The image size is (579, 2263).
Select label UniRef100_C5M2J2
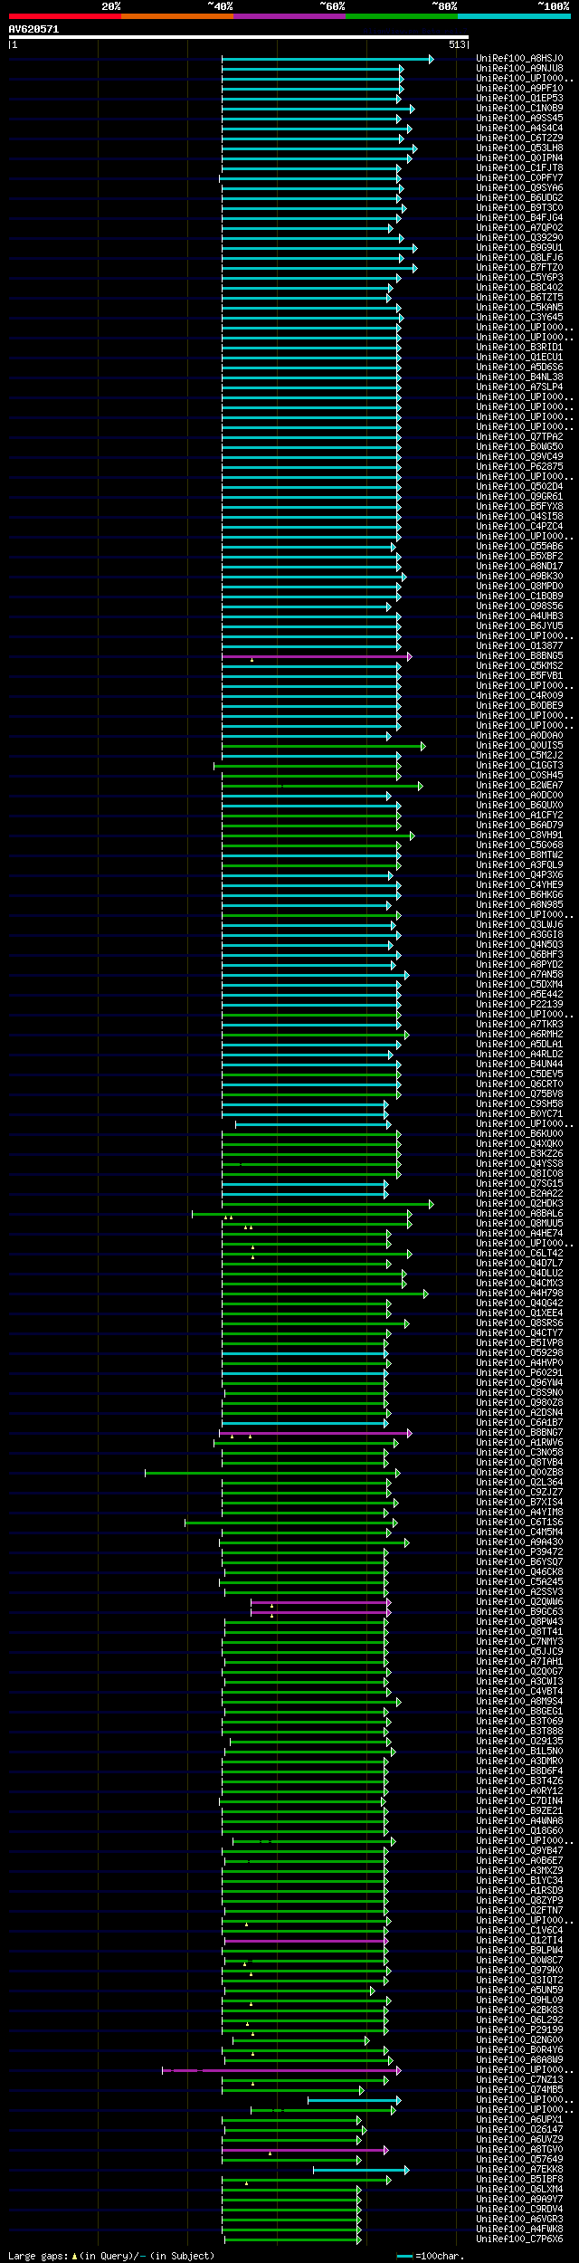tap(519, 756)
